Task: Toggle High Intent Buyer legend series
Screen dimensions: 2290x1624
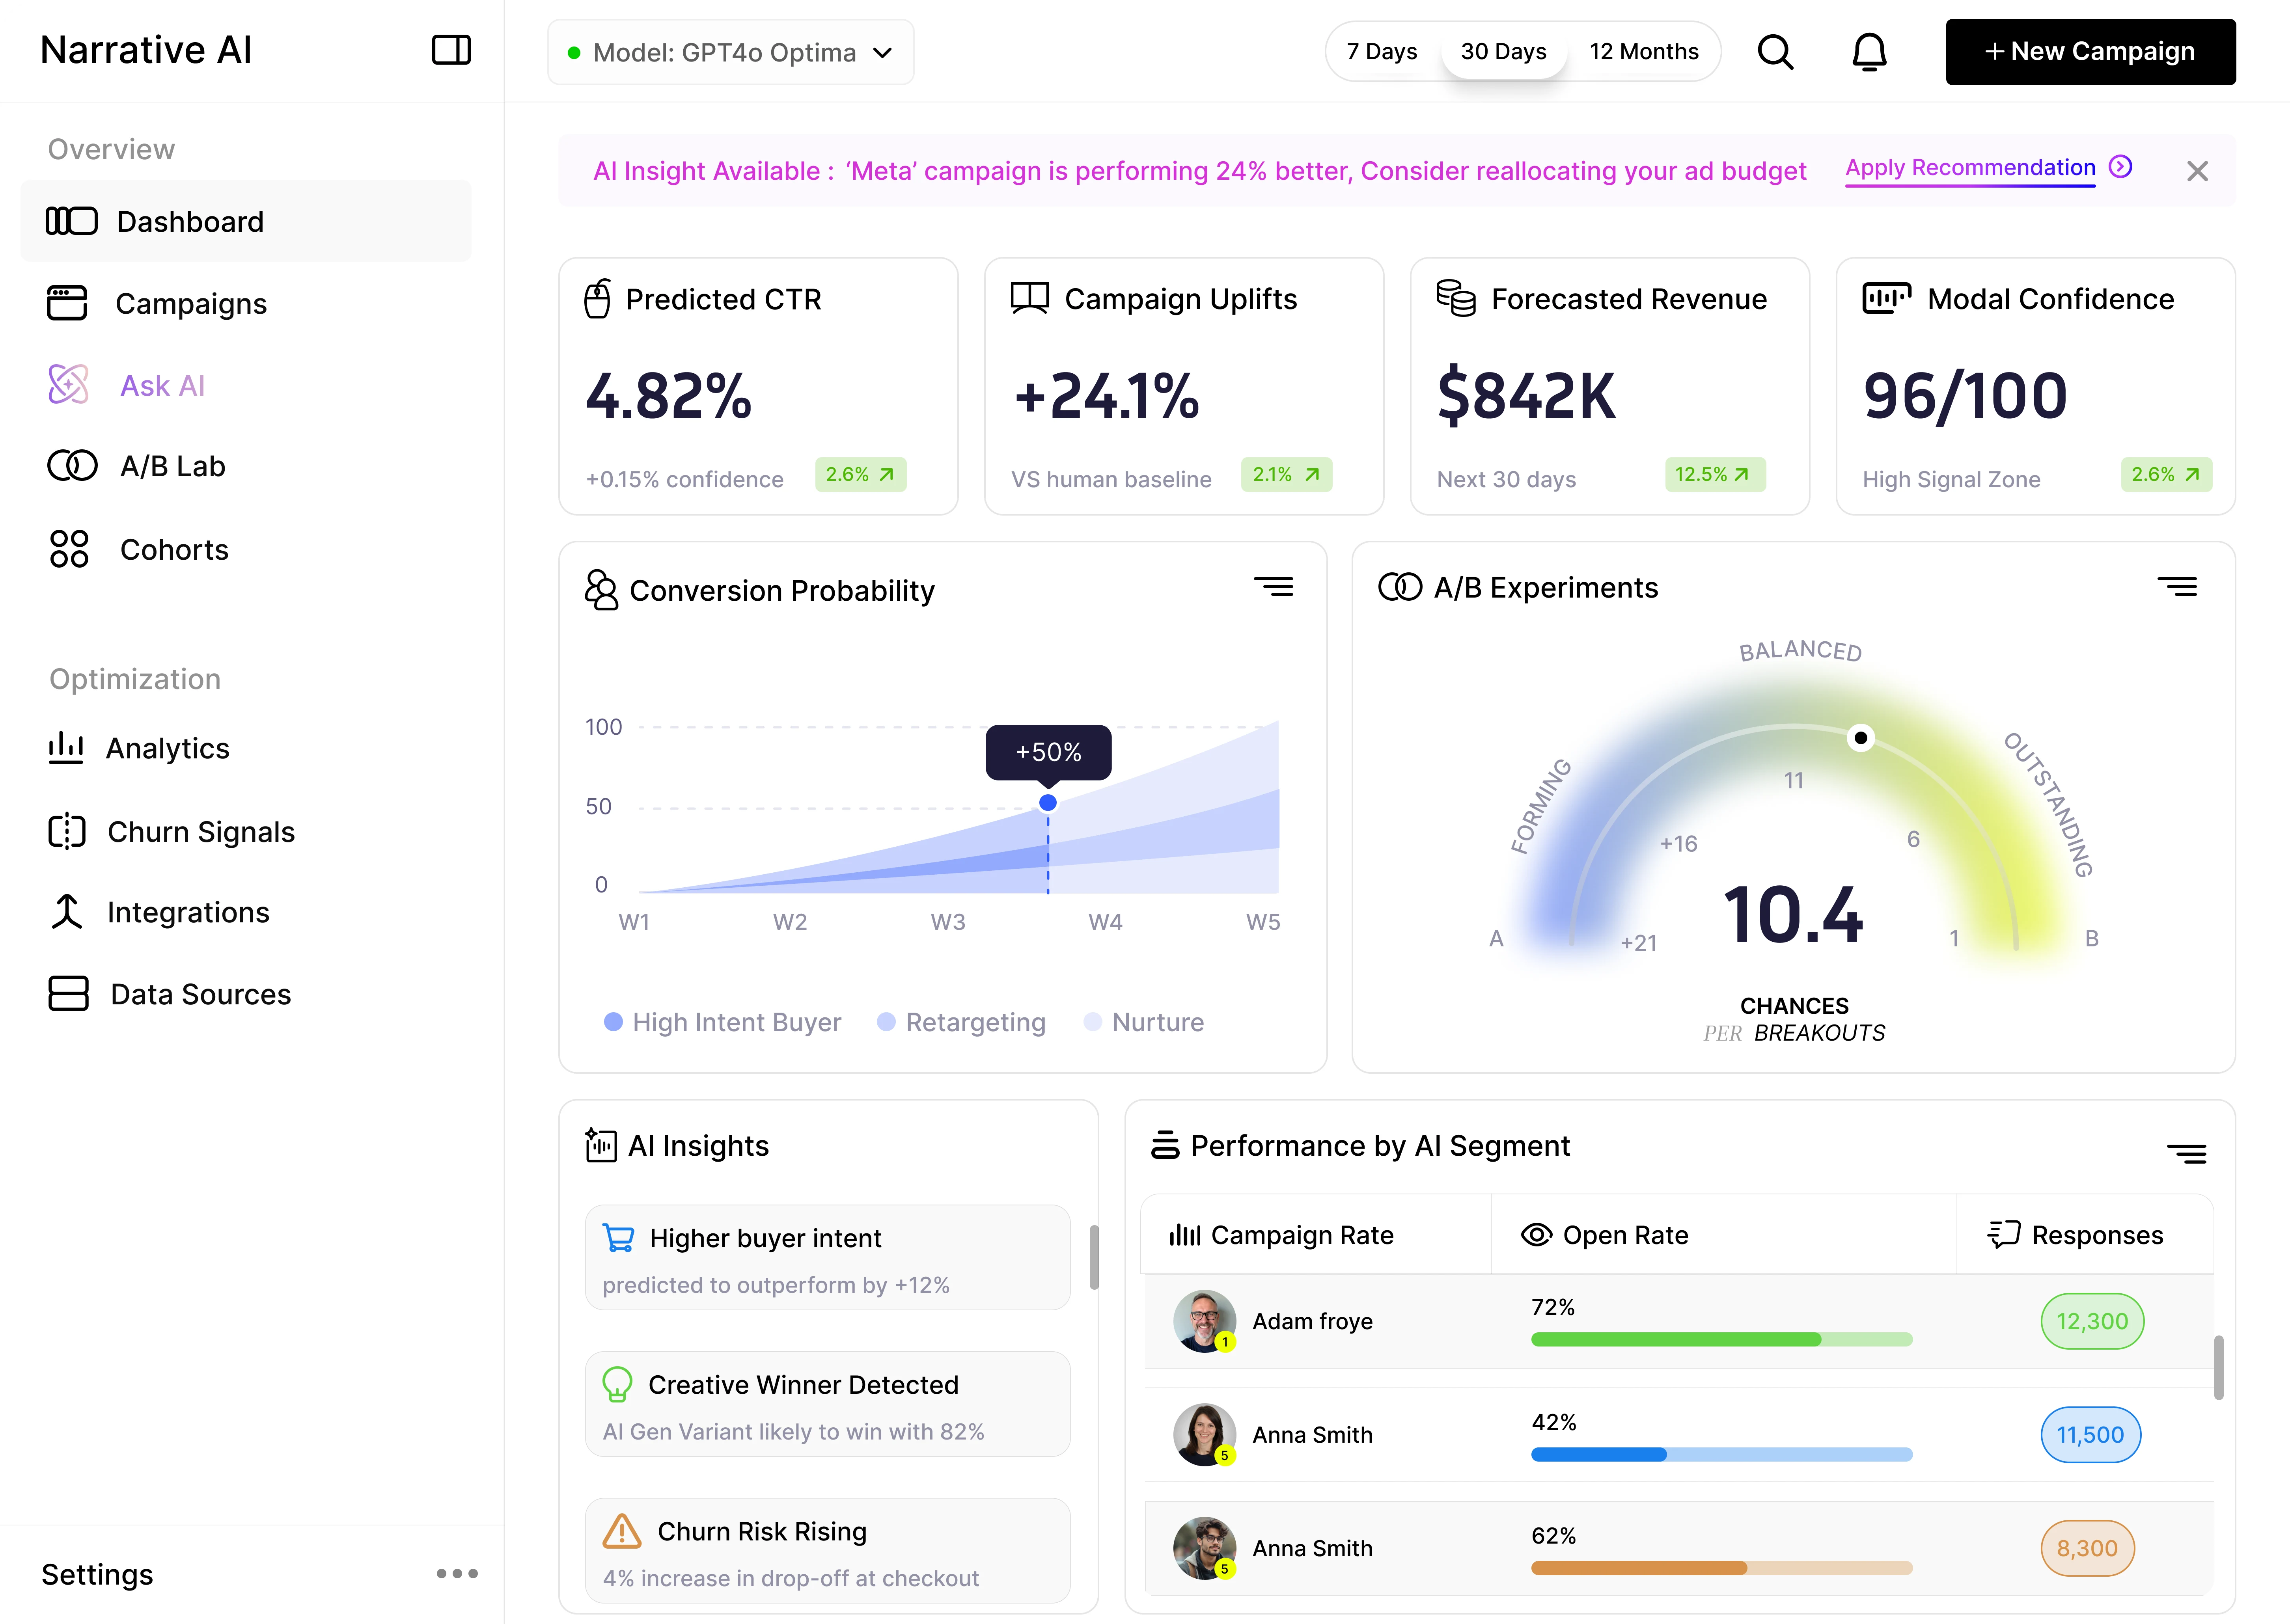Action: point(722,1022)
